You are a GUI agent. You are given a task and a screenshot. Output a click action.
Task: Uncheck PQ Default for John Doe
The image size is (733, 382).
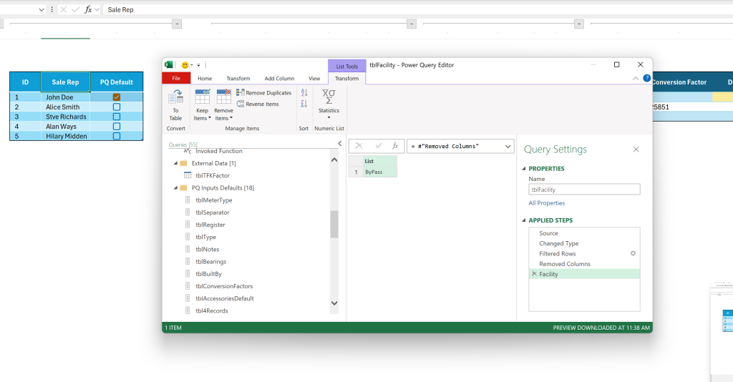pyautogui.click(x=117, y=97)
